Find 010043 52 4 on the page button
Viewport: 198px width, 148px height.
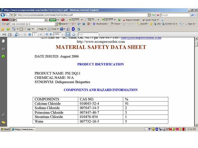tap(170, 24)
